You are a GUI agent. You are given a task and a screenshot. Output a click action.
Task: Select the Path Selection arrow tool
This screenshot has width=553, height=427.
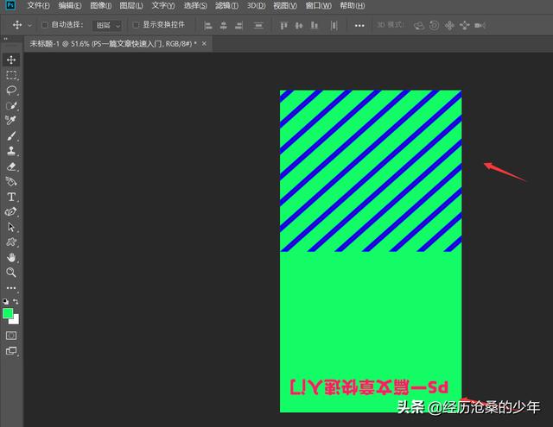(x=11, y=227)
